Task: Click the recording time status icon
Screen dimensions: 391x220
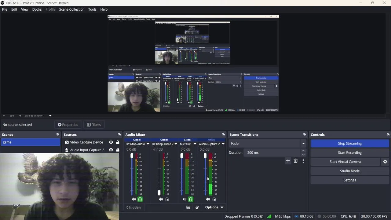Action: point(319,216)
